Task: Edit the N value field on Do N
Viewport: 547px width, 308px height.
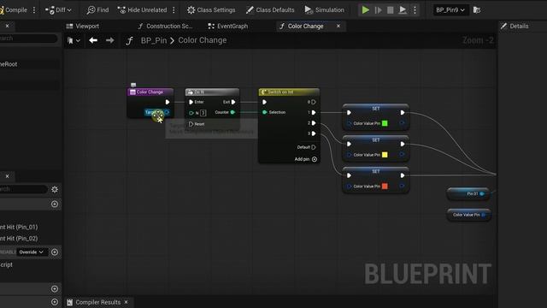Action: click(203, 113)
